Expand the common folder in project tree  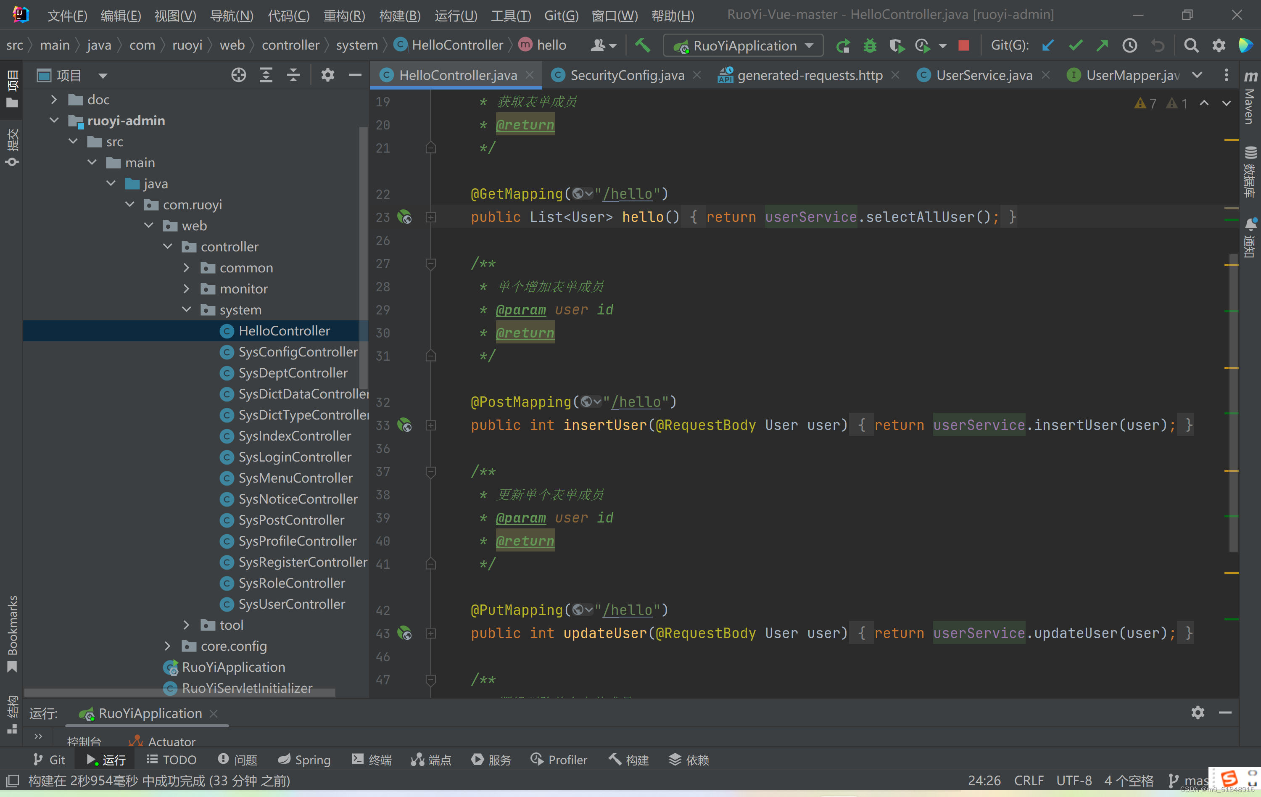coord(187,268)
